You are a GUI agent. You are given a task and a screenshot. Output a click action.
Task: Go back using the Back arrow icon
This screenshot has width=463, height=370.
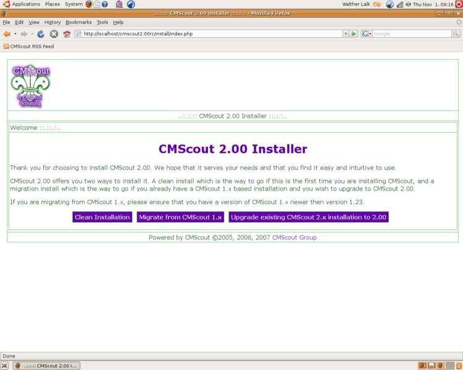7,34
